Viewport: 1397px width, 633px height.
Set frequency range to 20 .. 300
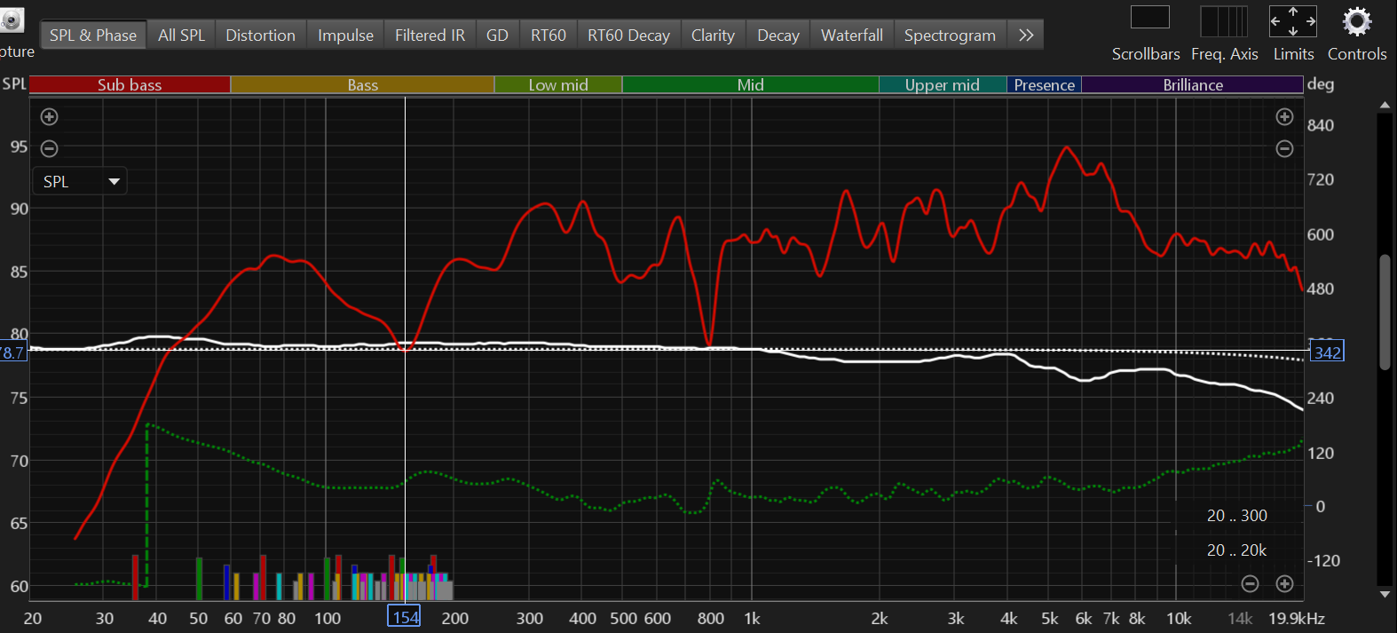coord(1237,516)
